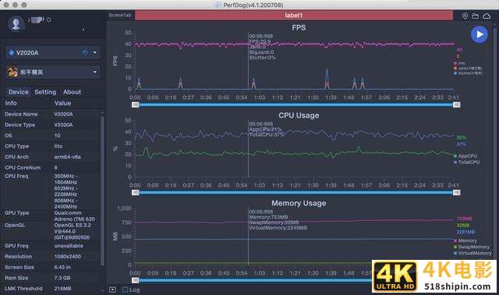Viewport: 499px width, 295px height.
Task: Toggle the AppCPU legend series
Action: click(x=465, y=156)
